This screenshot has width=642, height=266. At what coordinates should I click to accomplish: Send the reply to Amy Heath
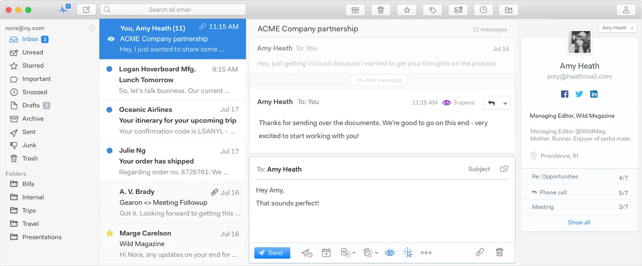pos(272,253)
